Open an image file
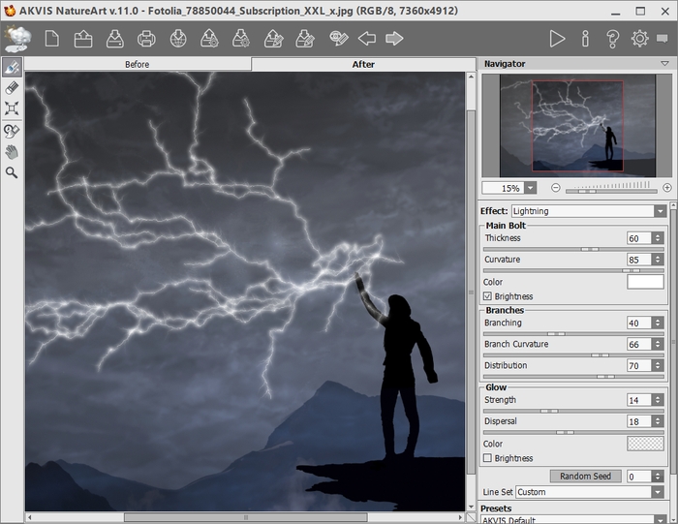 [x=83, y=39]
